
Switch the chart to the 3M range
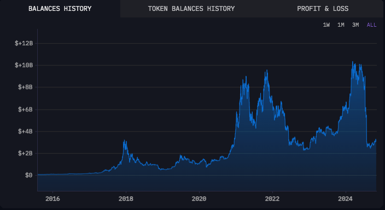pyautogui.click(x=355, y=25)
